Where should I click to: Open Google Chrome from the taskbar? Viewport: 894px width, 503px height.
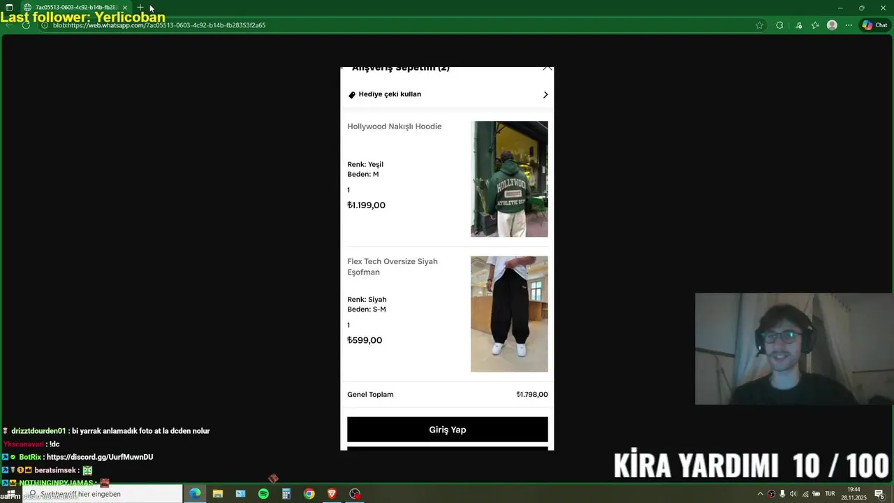coord(309,494)
